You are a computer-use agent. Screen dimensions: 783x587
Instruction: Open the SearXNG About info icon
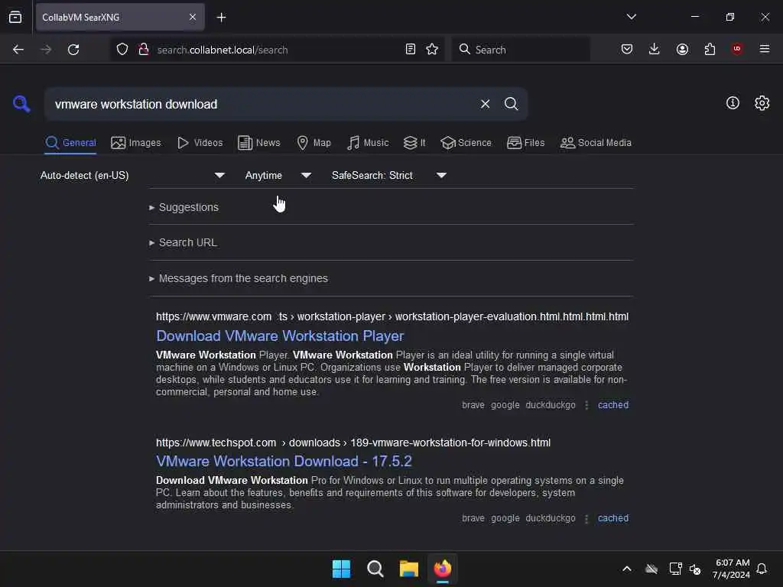click(733, 103)
